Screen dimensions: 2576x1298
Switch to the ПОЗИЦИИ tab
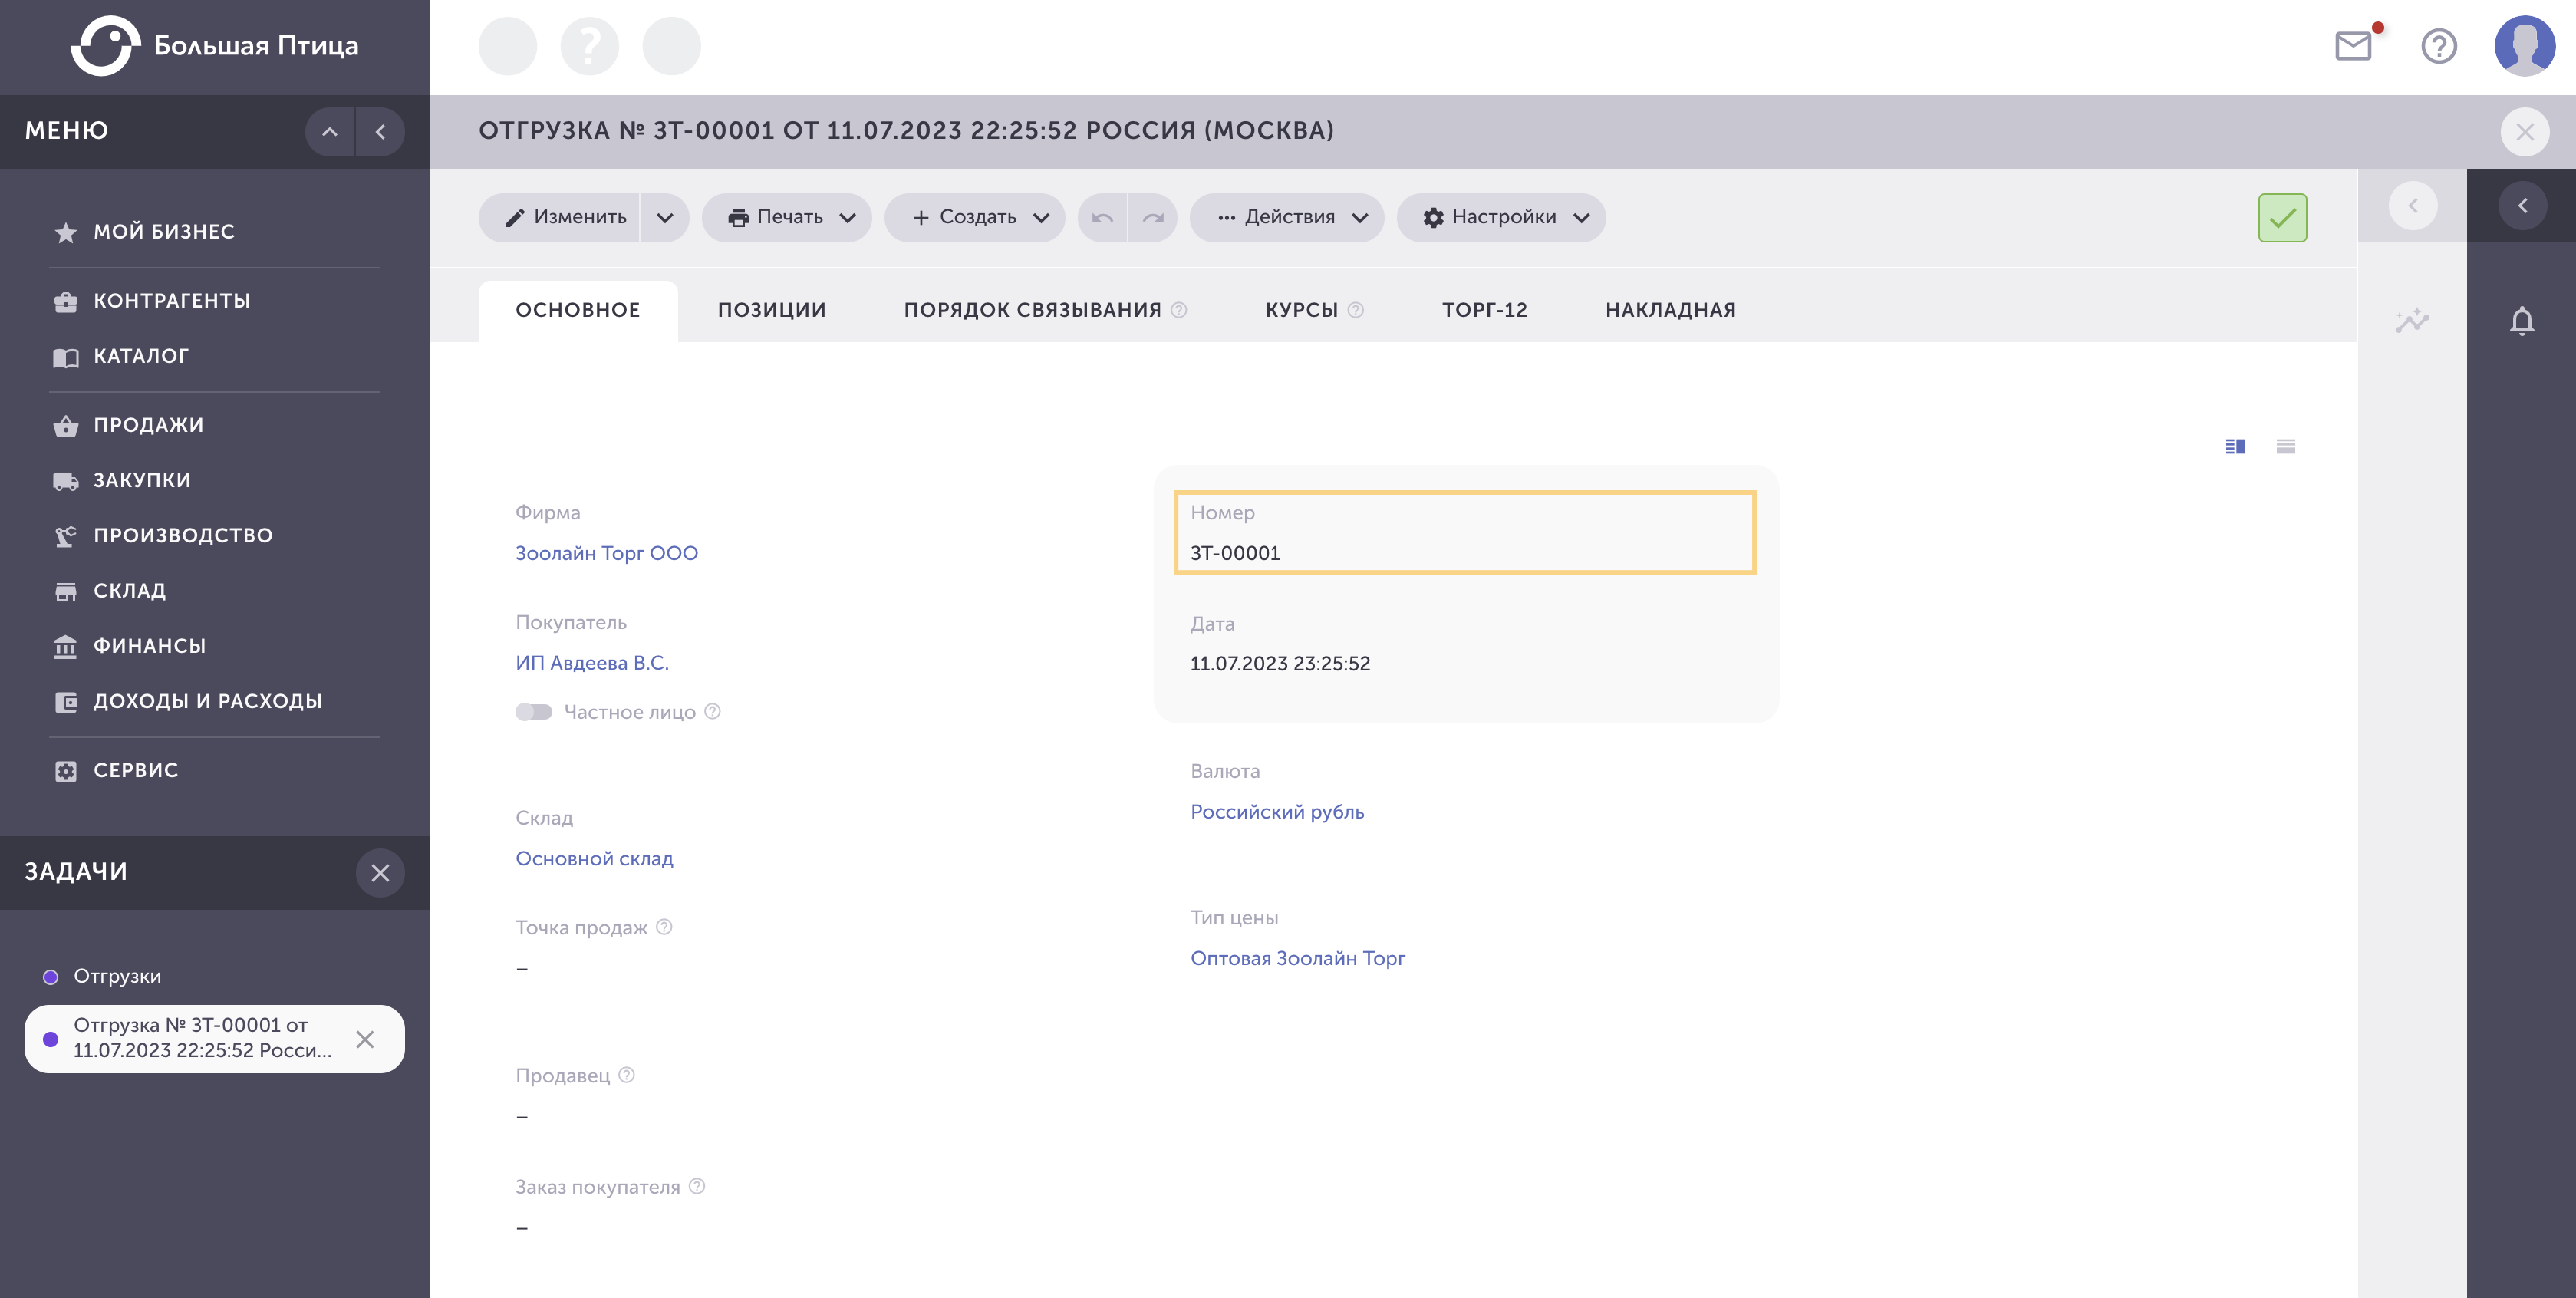[x=772, y=310]
